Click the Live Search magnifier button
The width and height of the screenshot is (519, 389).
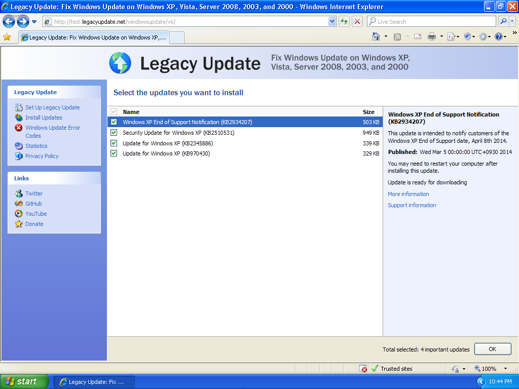(503, 21)
